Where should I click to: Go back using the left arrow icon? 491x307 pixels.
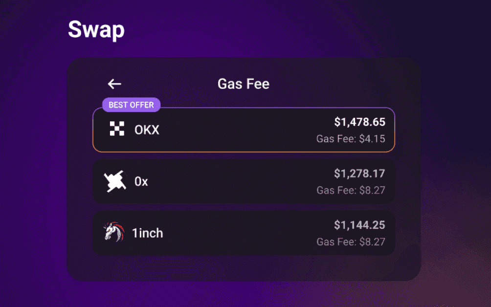click(x=114, y=84)
